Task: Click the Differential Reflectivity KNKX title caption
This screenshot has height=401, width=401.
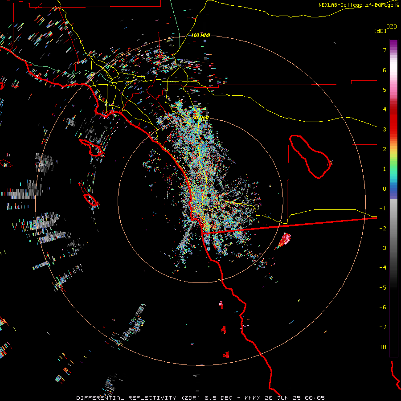Action: pyautogui.click(x=200, y=398)
